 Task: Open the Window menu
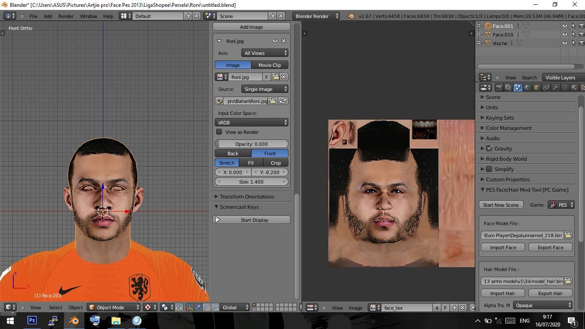point(88,16)
